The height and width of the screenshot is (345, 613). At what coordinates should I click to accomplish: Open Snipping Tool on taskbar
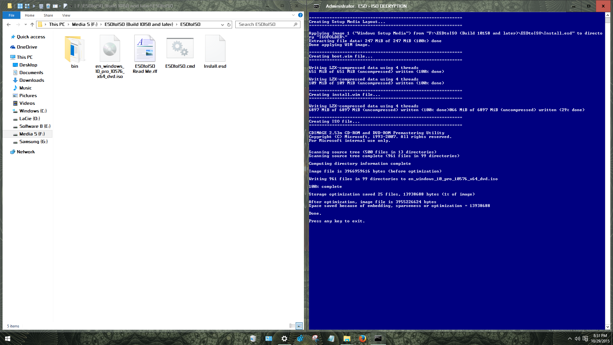pyautogui.click(x=315, y=339)
